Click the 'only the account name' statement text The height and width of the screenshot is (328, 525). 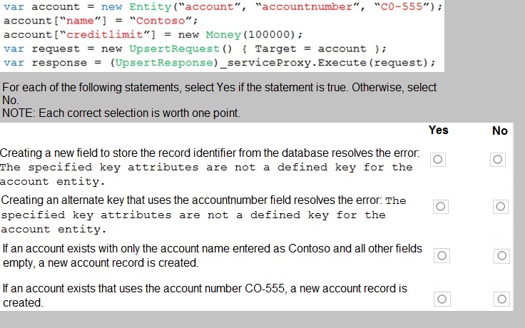coord(213,256)
